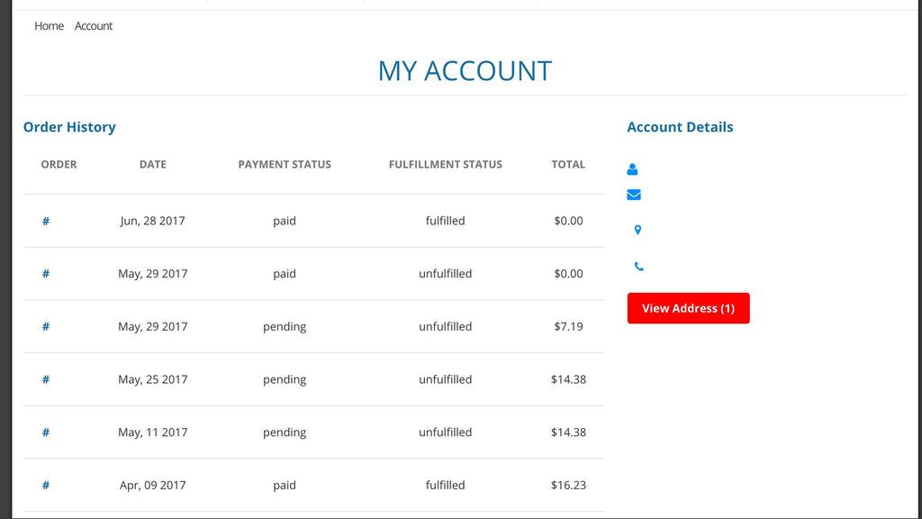Click the PAYMENT STATUS column header
This screenshot has height=519, width=922.
pyautogui.click(x=285, y=165)
